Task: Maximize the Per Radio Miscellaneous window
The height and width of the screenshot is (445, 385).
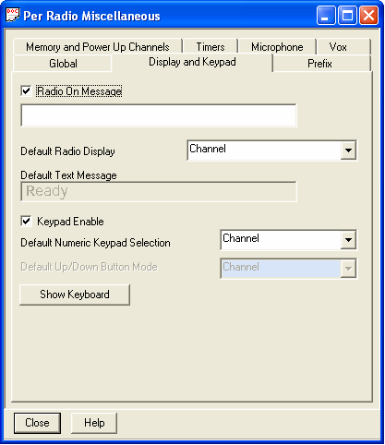Action: [347, 15]
